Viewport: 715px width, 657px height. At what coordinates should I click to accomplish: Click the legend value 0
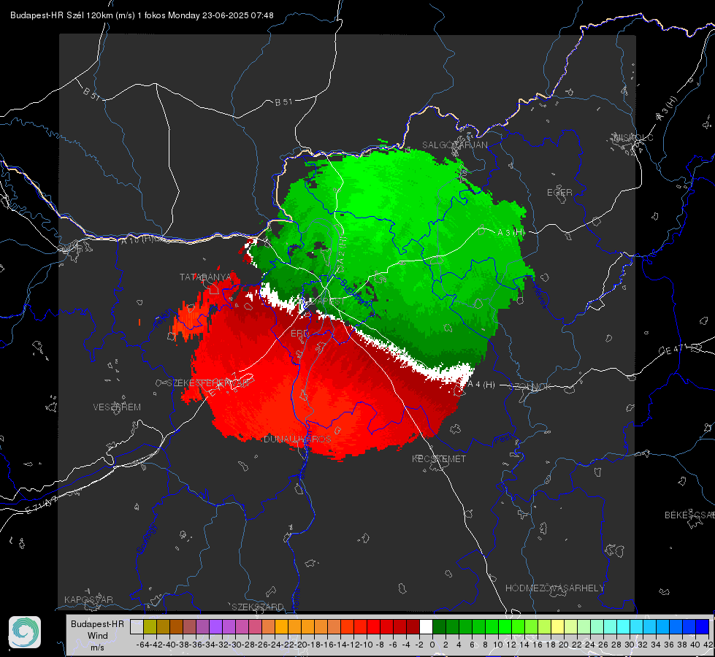click(432, 645)
